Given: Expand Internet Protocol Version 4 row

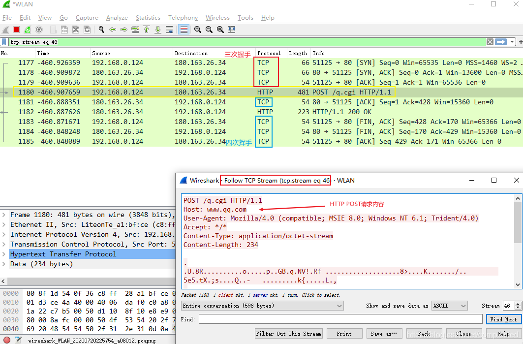Looking at the screenshot, I should 3,235.
